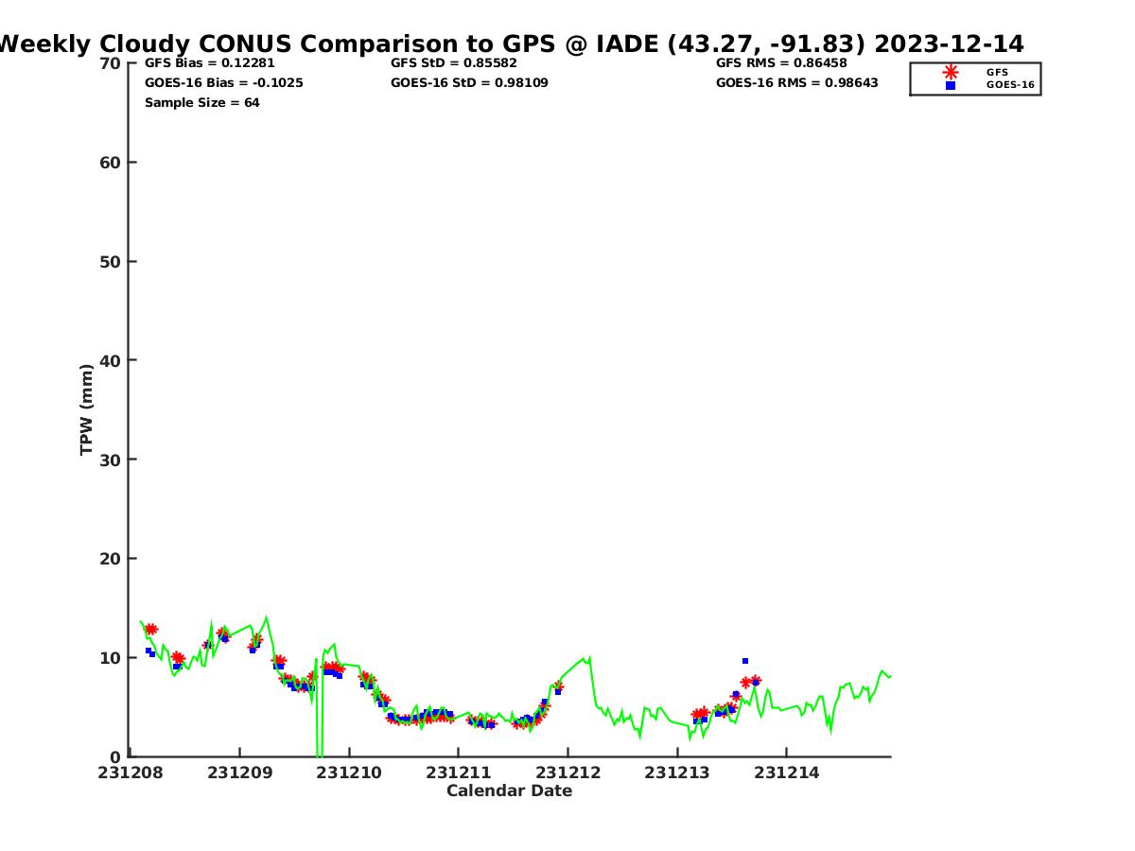Click the Calendar Date x-axis label

pyautogui.click(x=509, y=791)
